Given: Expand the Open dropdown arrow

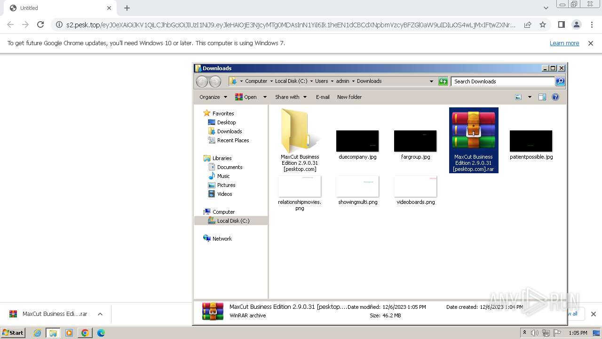Looking at the screenshot, I should coord(265,97).
